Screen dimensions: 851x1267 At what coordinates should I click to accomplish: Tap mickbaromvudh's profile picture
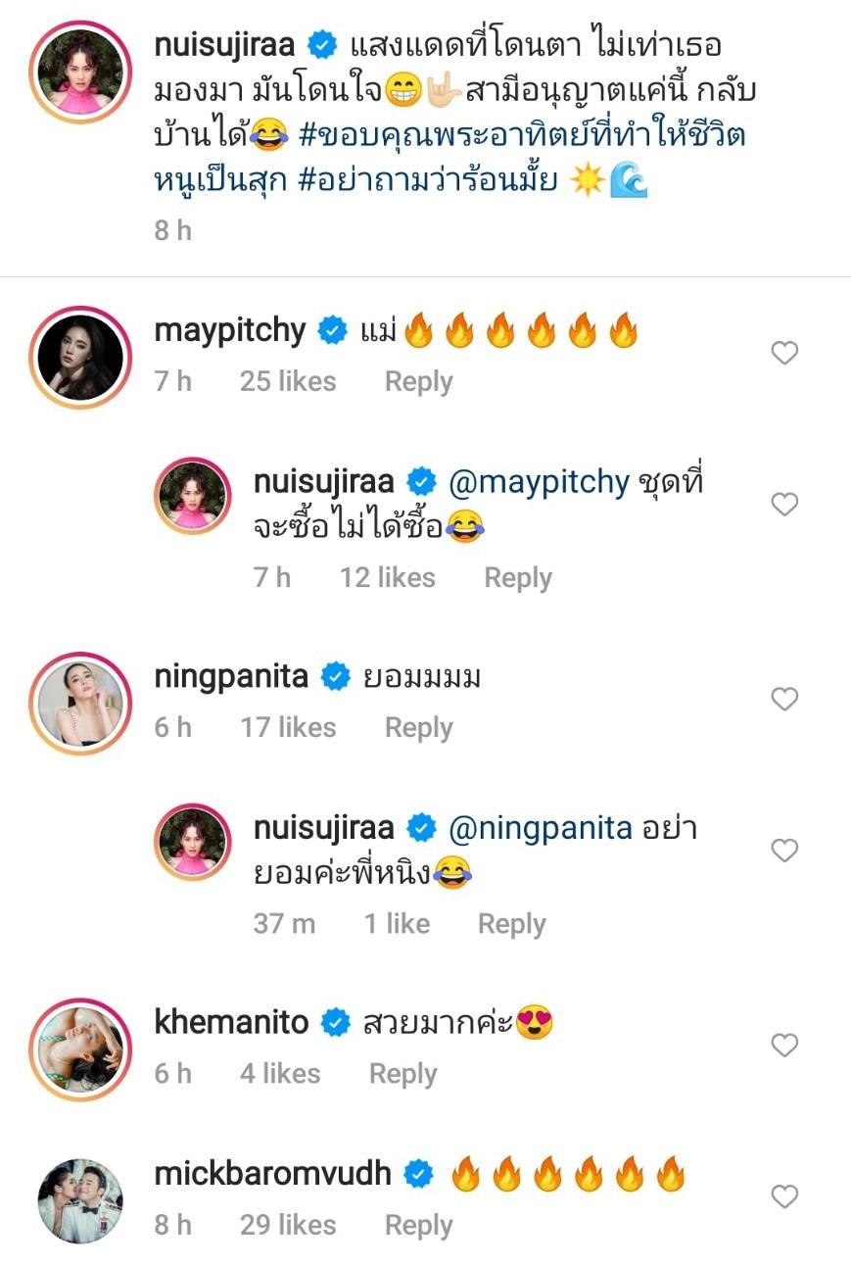80,1199
